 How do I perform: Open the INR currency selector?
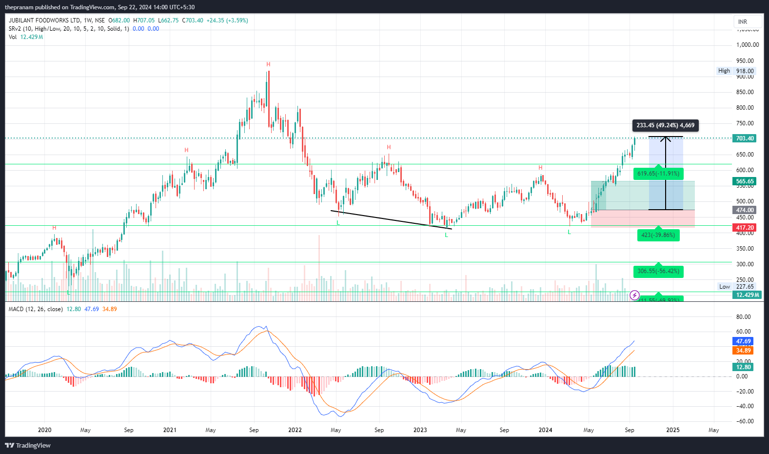748,21
